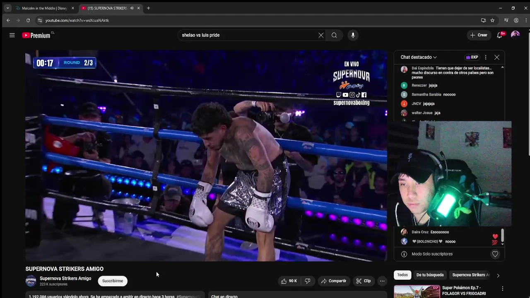Expand the Chat destacado dropdown
This screenshot has width=530, height=298.
[419, 57]
